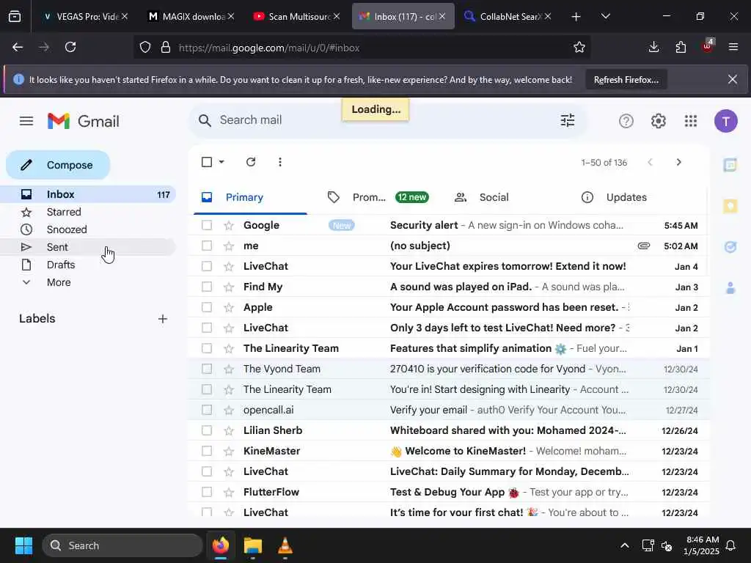Open a new browser tab
This screenshot has width=751, height=563.
click(576, 17)
